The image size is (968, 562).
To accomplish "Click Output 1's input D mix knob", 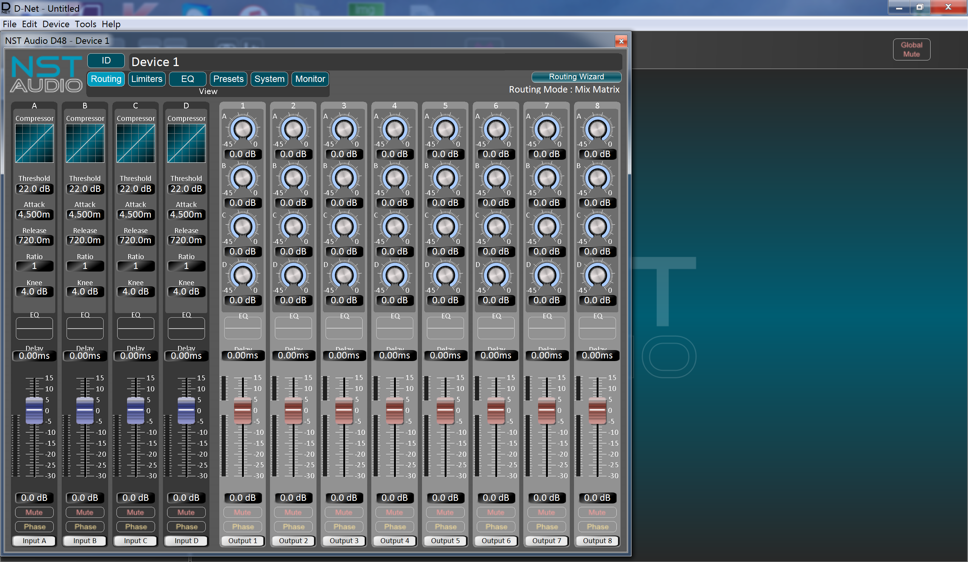I will 242,275.
